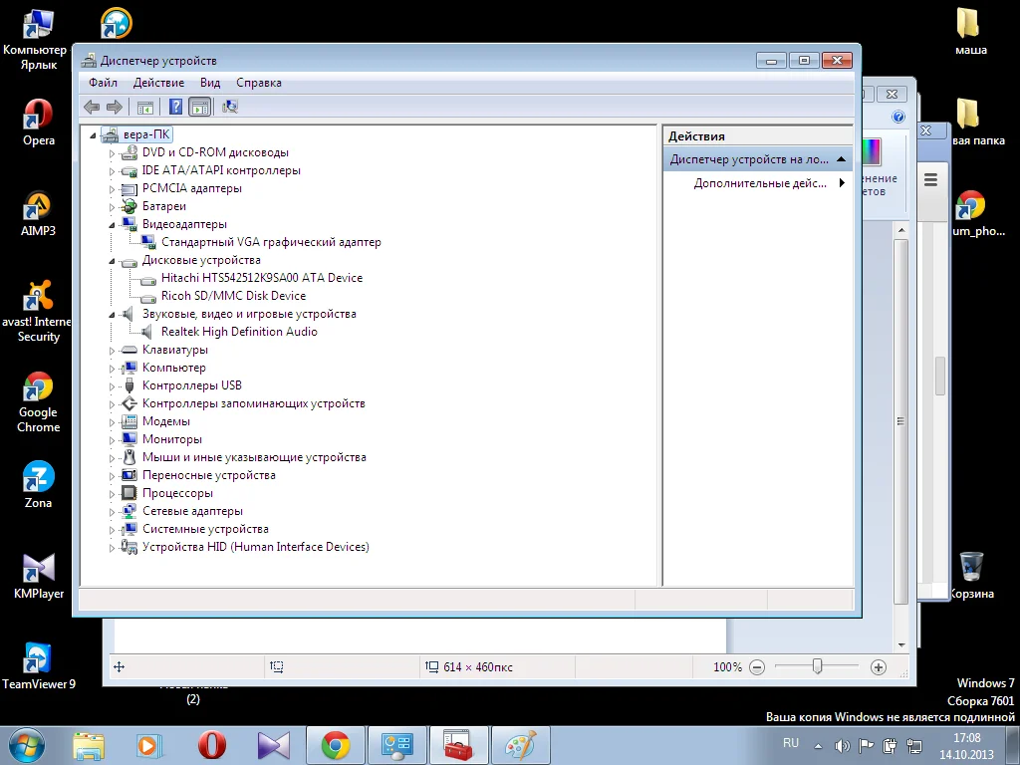Viewport: 1020px width, 765px height.
Task: Toggle the Action pane toolbar icon
Action: pyautogui.click(x=199, y=107)
